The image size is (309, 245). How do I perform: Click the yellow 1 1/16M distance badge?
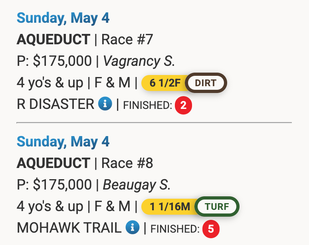(170, 207)
